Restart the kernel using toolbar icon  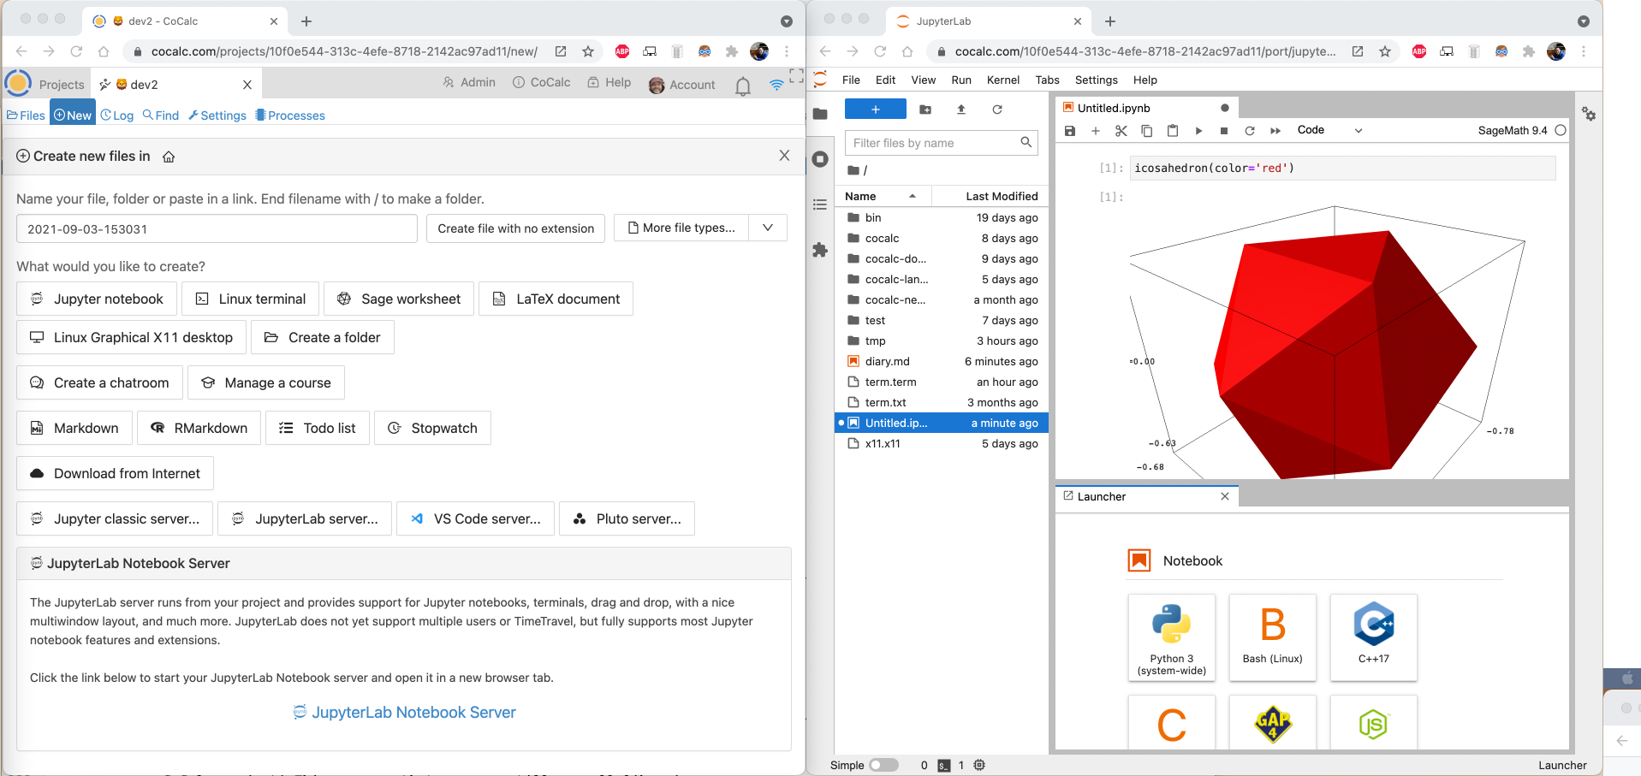coord(1250,131)
